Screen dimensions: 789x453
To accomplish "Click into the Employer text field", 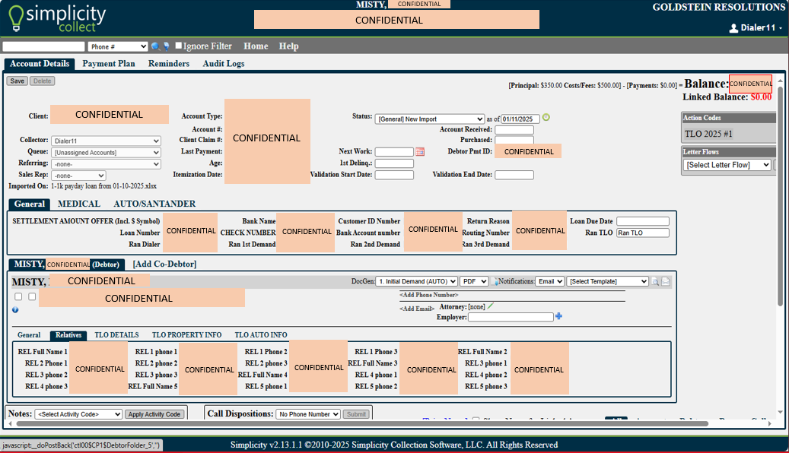I will pyautogui.click(x=510, y=317).
